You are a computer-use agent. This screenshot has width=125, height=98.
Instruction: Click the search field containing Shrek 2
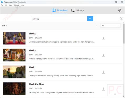click(59, 19)
